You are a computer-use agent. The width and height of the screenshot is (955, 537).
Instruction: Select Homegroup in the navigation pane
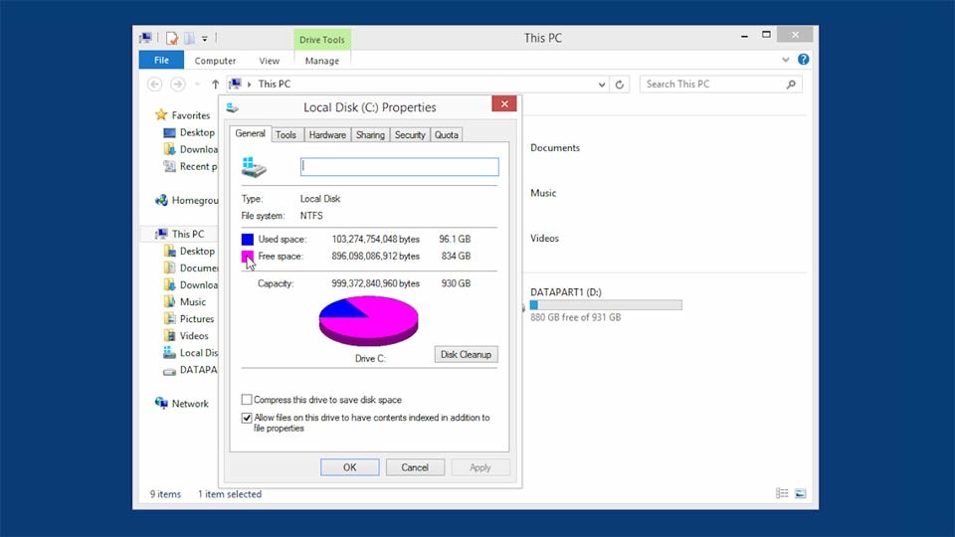[186, 200]
